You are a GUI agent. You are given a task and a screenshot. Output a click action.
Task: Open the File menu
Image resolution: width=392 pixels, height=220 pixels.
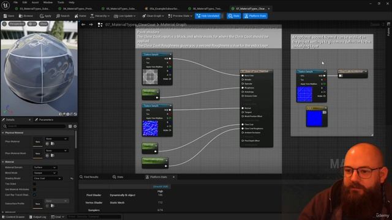(x=15, y=2)
